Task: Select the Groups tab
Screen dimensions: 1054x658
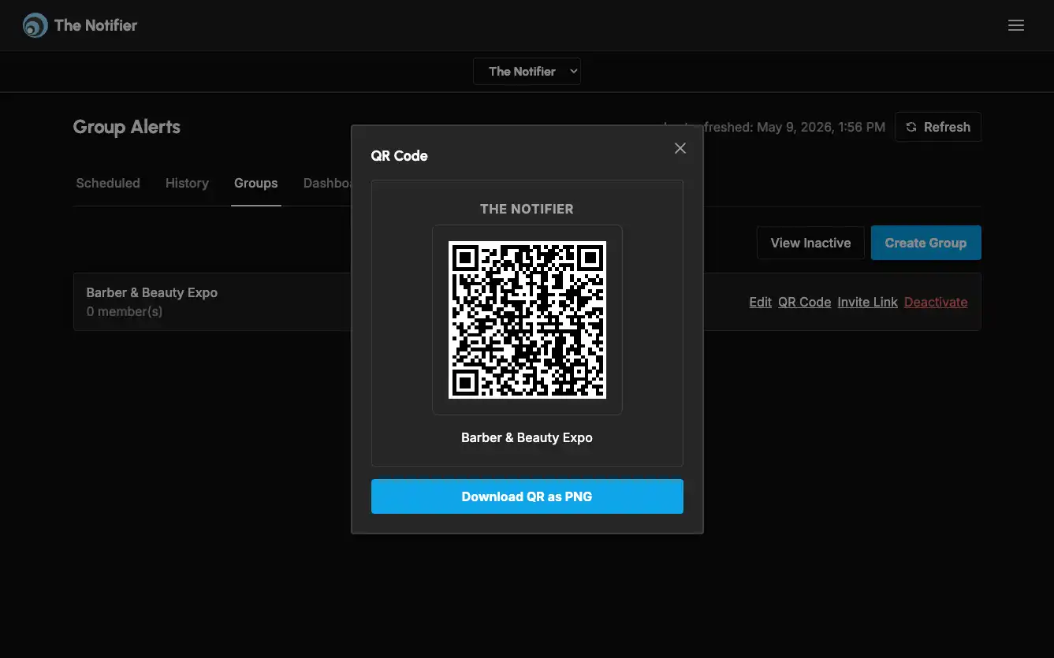Action: (255, 183)
